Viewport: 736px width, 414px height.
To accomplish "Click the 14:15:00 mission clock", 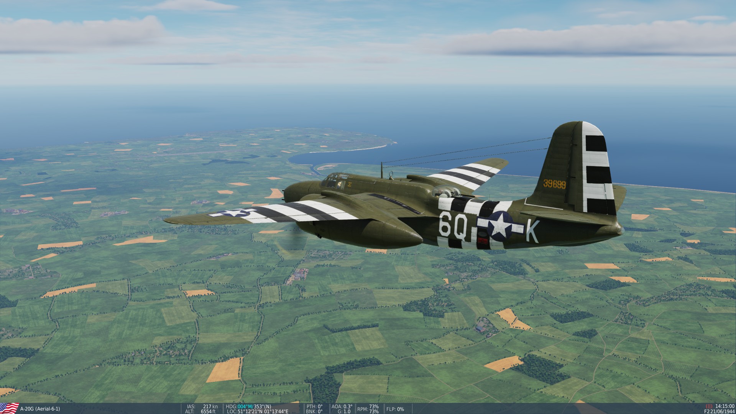I will (724, 406).
